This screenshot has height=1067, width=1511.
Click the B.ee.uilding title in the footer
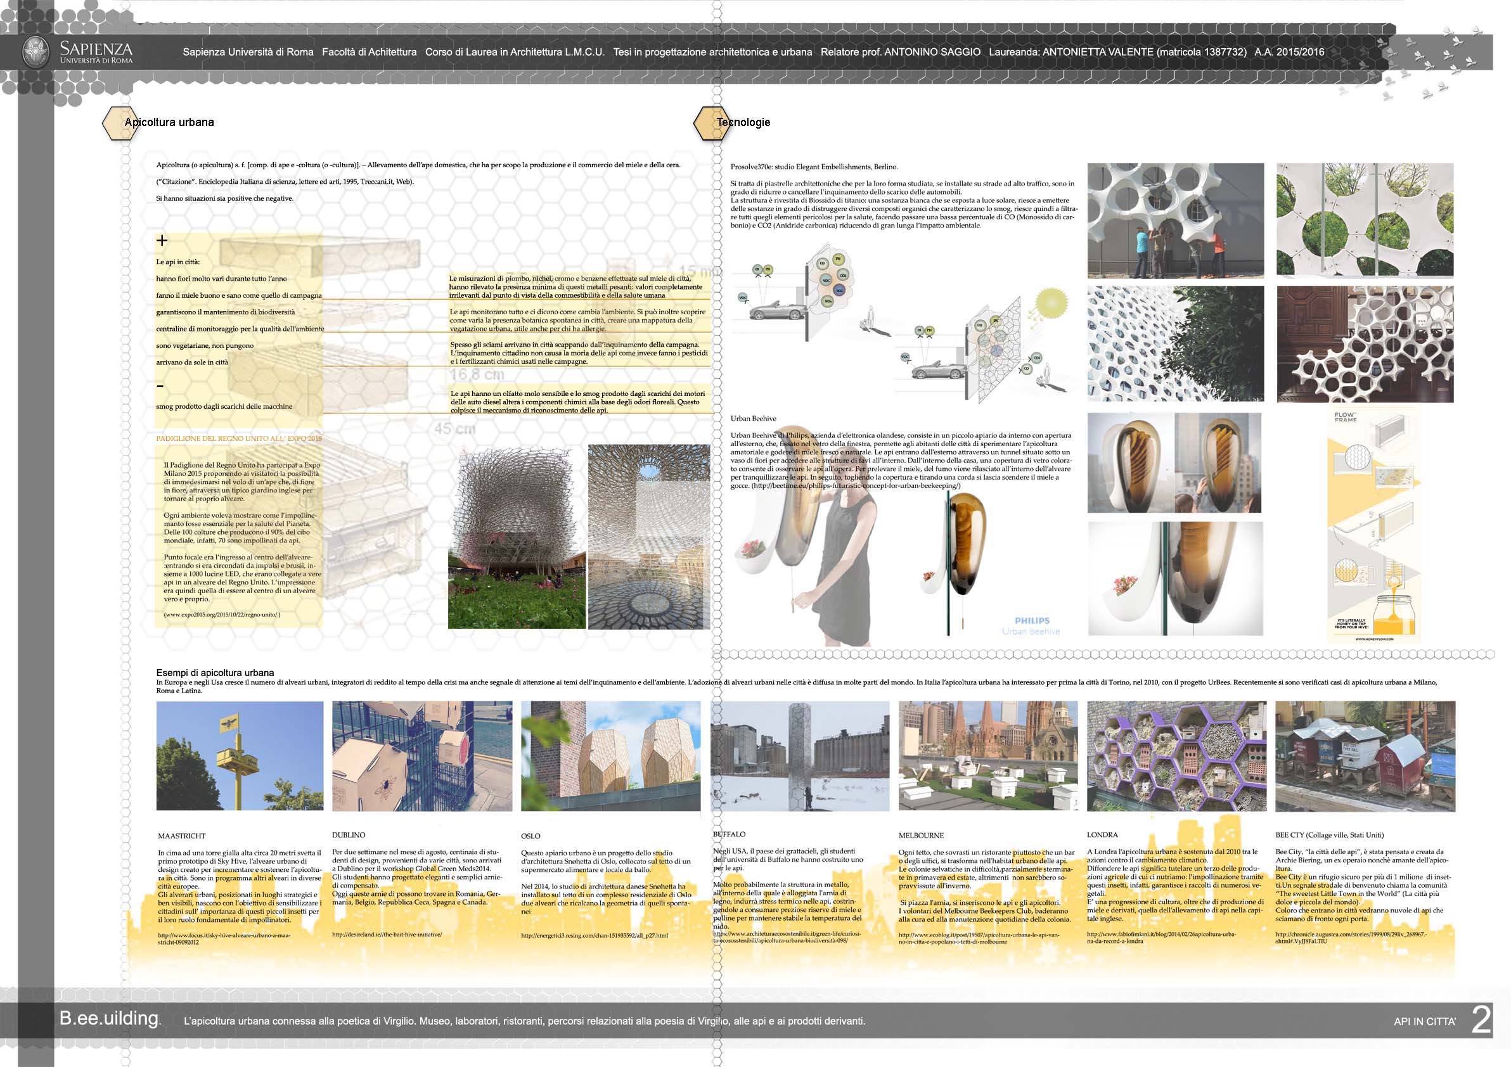[x=110, y=1018]
